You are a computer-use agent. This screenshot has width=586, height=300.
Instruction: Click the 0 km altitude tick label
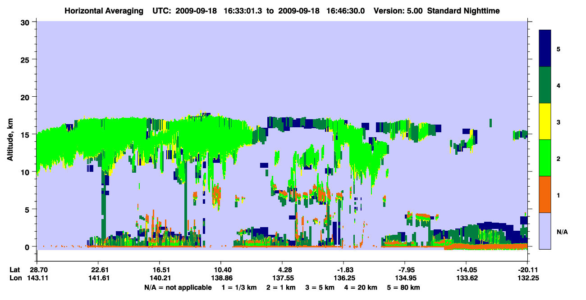[x=28, y=246]
